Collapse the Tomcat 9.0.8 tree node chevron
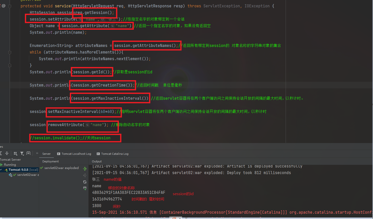Screen dimensions: 373x219 [x=1, y=170]
